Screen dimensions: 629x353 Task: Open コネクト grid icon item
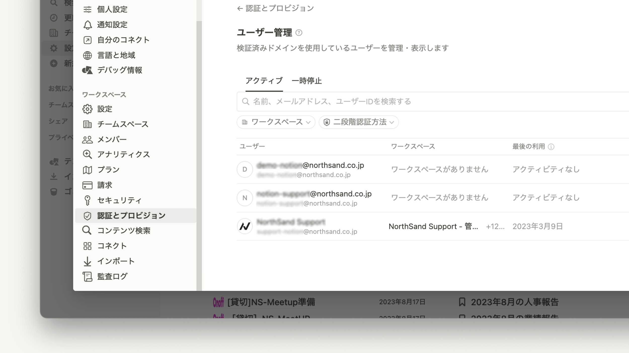(112, 246)
